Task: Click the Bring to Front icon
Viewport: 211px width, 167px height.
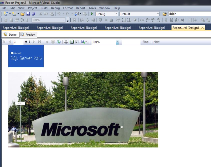Action: 202,20
